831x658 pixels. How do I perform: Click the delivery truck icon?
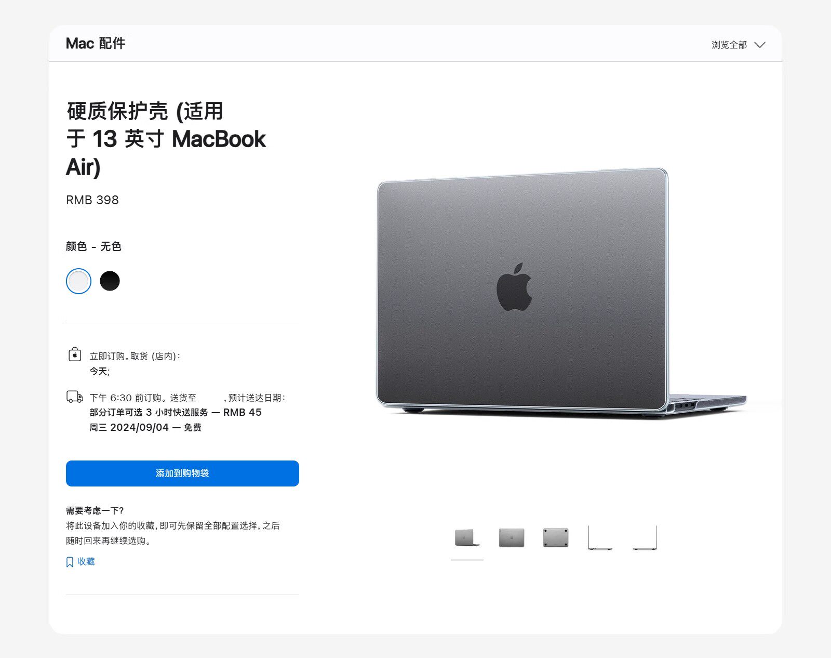point(75,397)
